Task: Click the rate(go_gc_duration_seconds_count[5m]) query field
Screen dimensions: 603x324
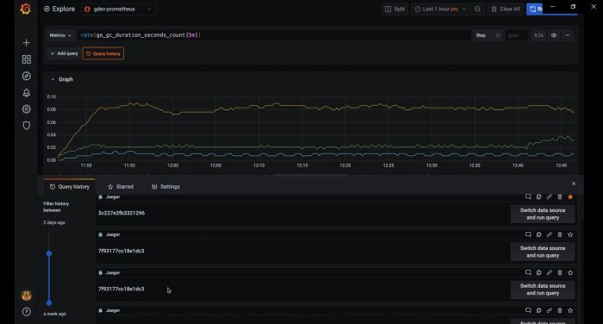Action: tap(274, 35)
